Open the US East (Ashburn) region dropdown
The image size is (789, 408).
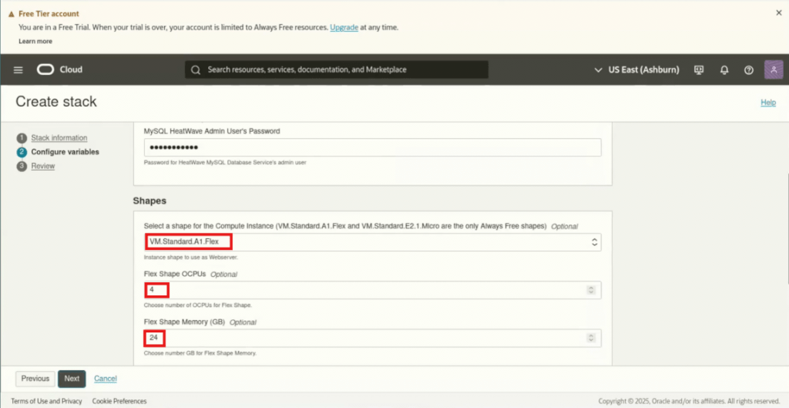636,70
